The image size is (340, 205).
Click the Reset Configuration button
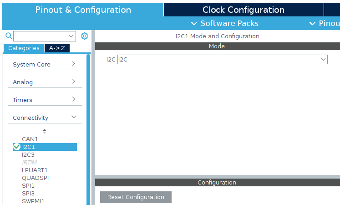[x=136, y=197]
